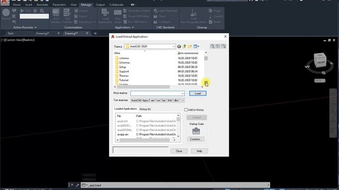Open the Start tab
The image size is (339, 190).
click(11, 33)
